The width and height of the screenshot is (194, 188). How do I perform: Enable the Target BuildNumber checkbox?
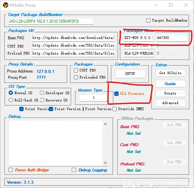pos(148,20)
